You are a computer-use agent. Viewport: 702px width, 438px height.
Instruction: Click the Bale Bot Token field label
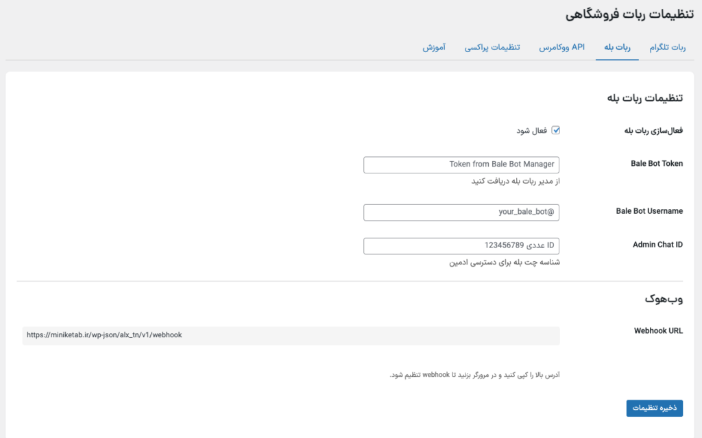click(x=656, y=165)
